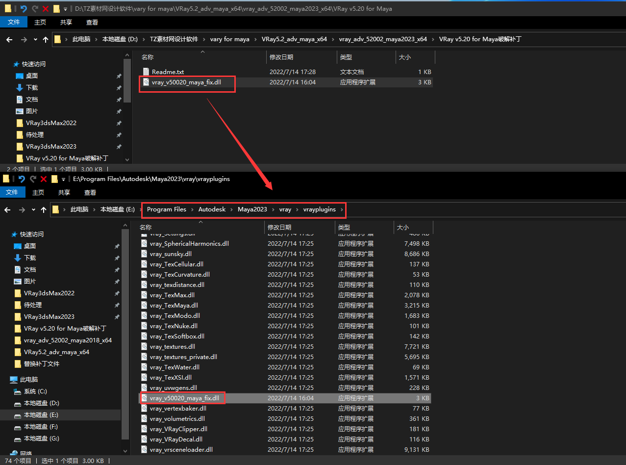Select the vray_TexWater.dll file icon
Image resolution: width=626 pixels, height=465 pixels.
click(x=144, y=367)
